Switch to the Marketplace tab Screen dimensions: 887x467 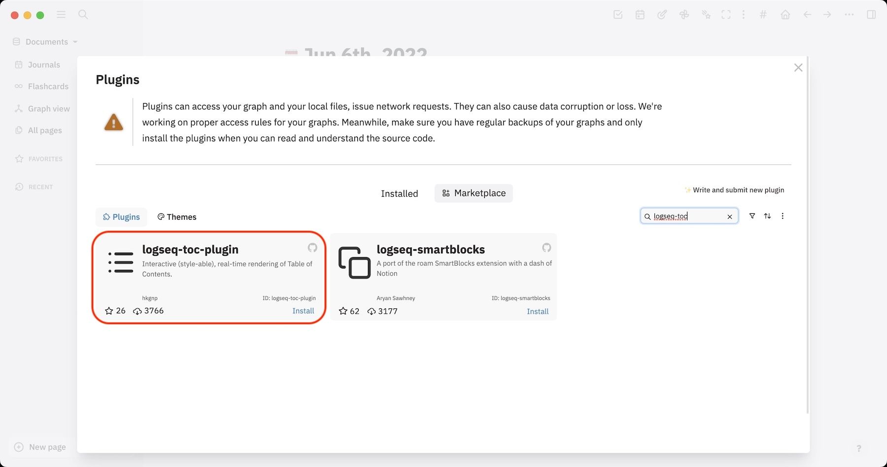474,193
